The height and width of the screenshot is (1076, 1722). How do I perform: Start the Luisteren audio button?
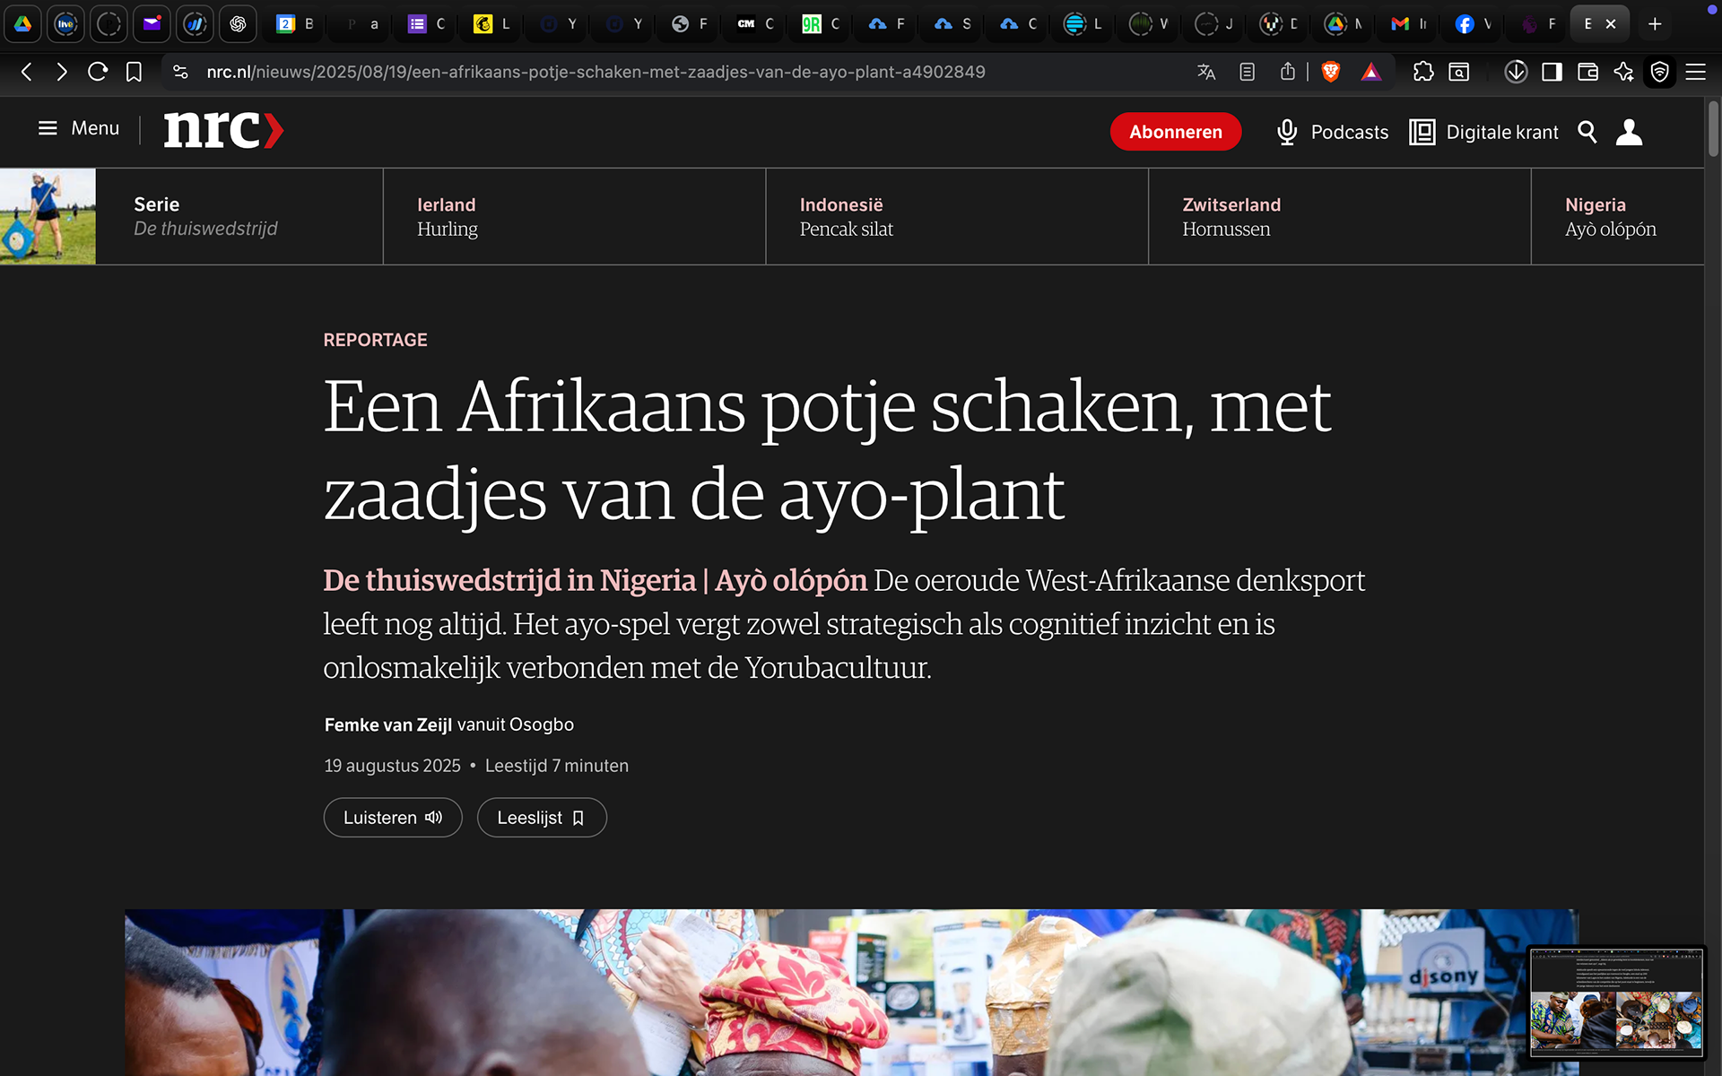(x=393, y=818)
